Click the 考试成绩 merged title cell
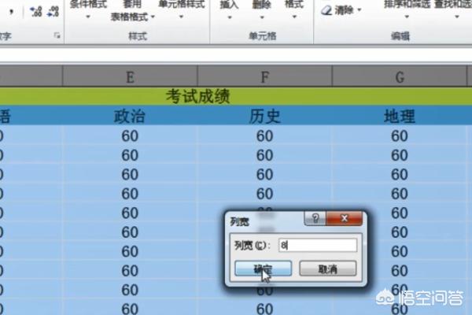This screenshot has width=472, height=315. pos(197,96)
